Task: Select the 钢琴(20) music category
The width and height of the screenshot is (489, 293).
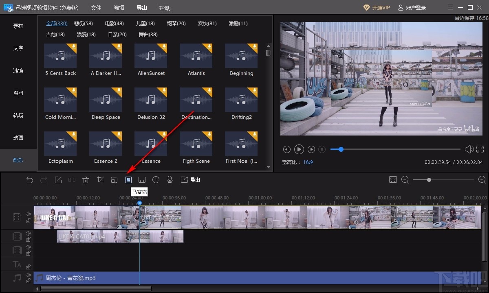Action: (x=176, y=24)
